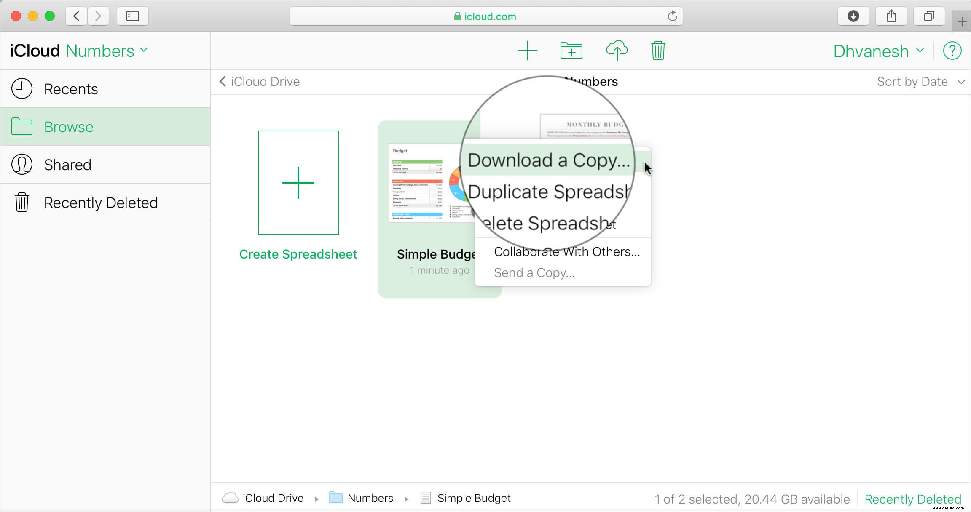Click the Create Spreadsheet plus tile
Viewport: 971px width, 512px height.
[x=298, y=183]
